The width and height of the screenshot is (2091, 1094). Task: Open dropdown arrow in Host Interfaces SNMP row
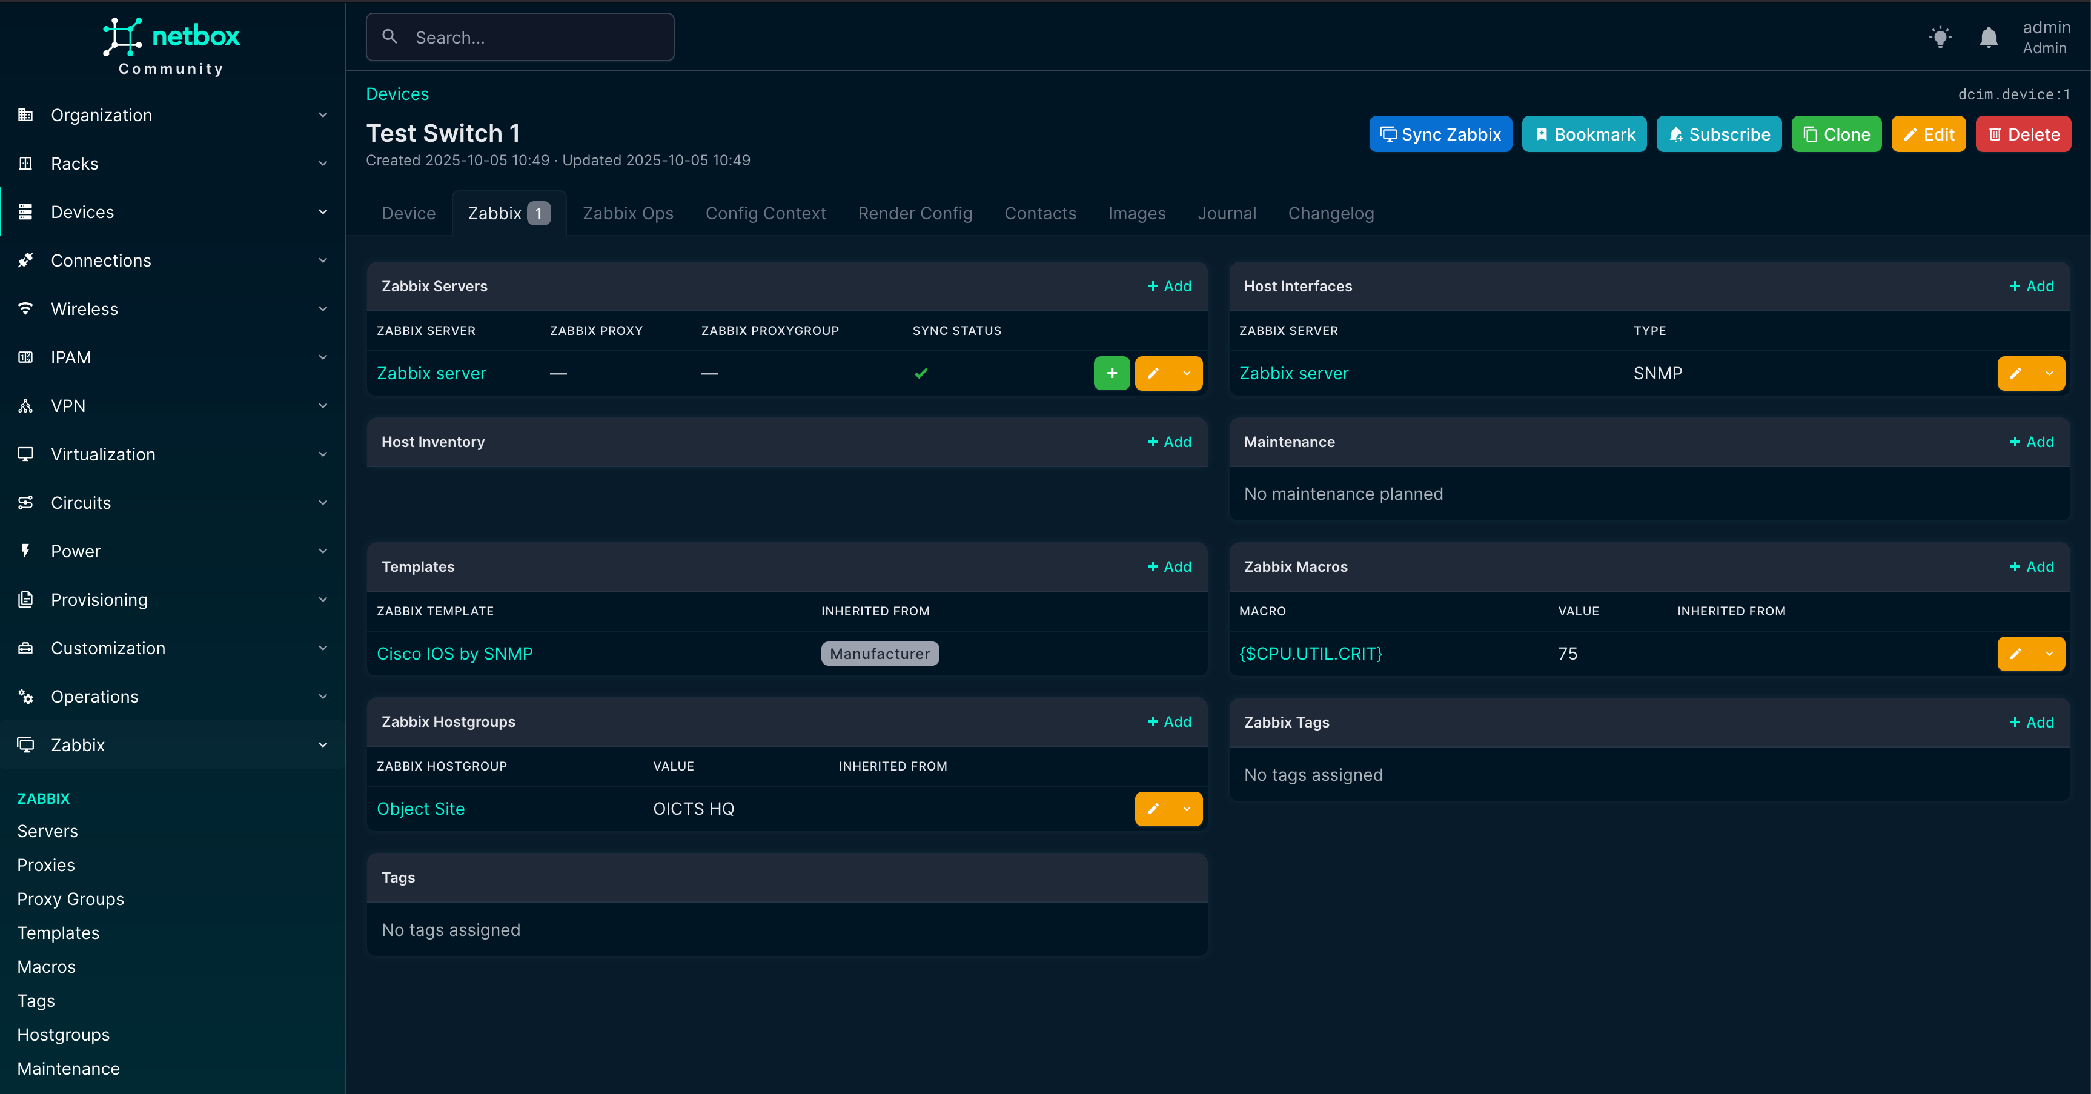pos(2050,373)
